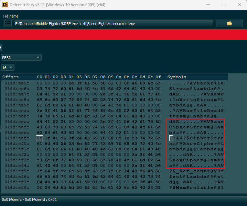Select the highlighted 2e byte at 014d:eefc

(x=39, y=138)
